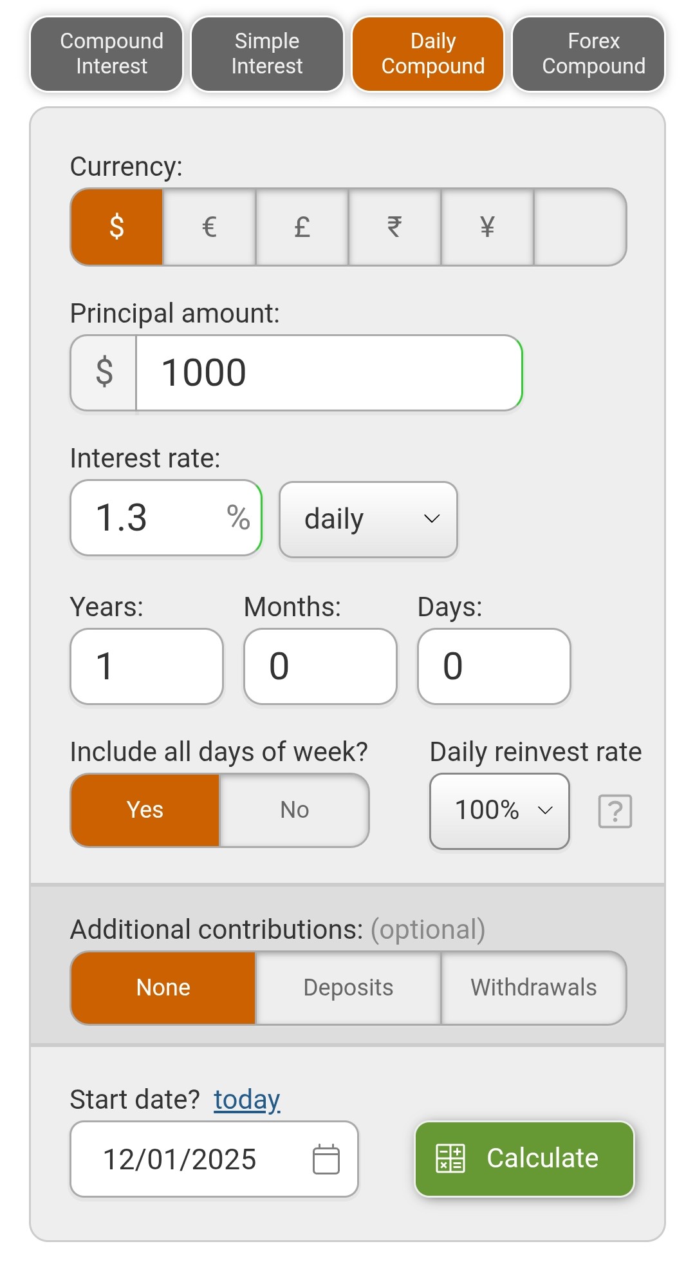Switch currency to the yen symbol
Screen dimensions: 695x1273
point(487,227)
